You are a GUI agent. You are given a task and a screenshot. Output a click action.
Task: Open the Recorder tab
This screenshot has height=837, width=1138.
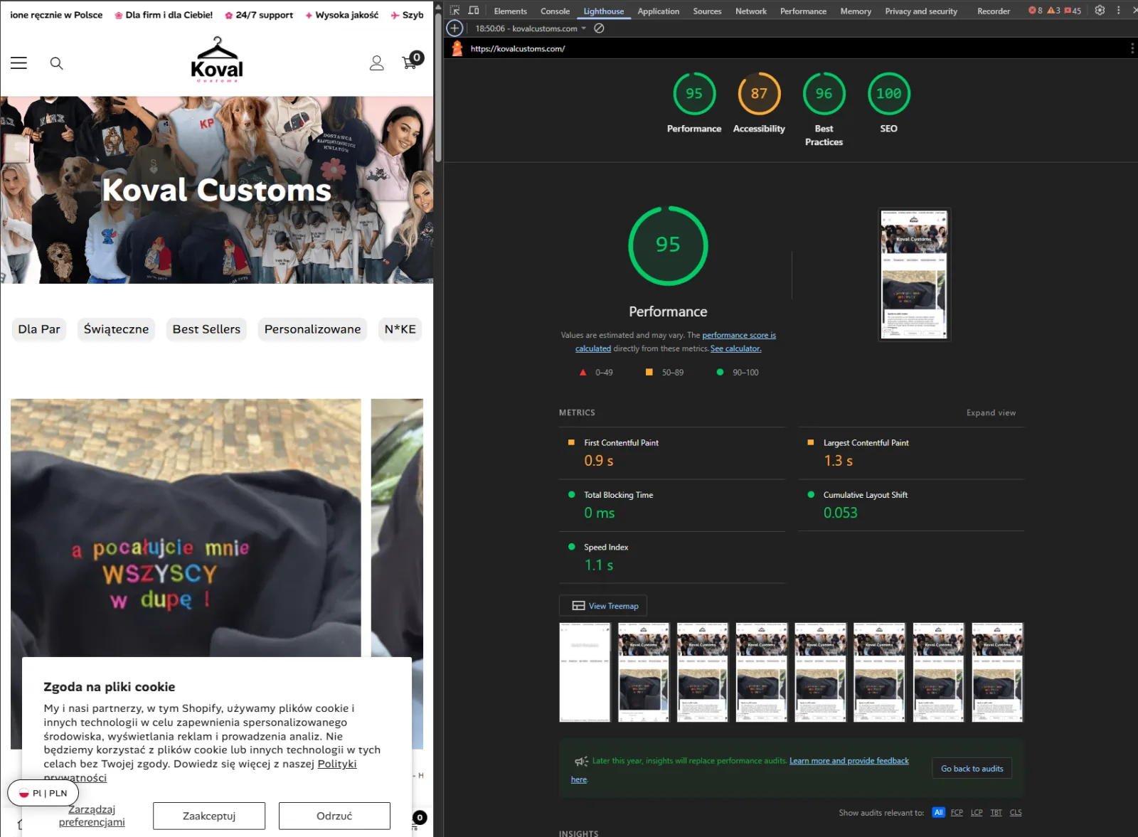994,11
